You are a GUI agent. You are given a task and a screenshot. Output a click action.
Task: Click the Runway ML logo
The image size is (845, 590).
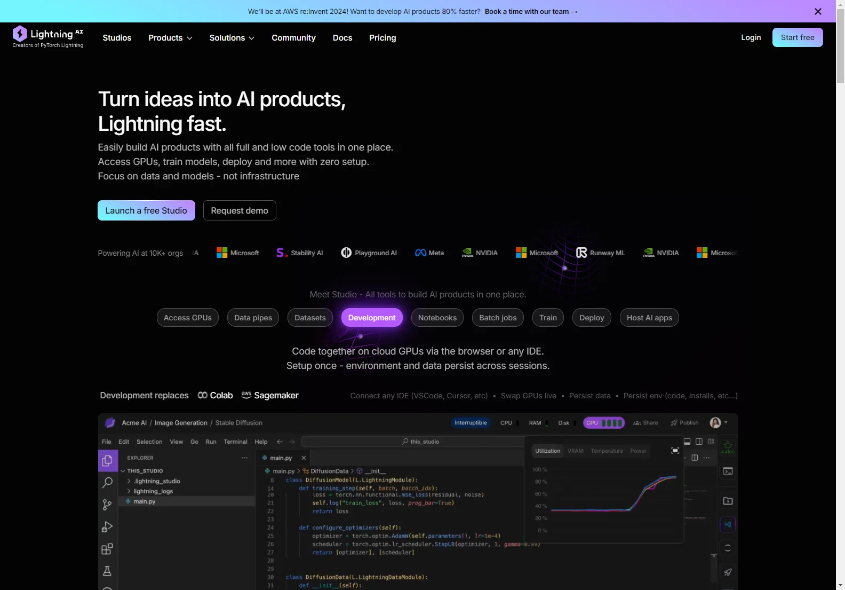click(x=601, y=253)
